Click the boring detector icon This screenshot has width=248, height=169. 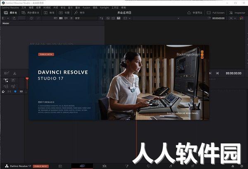point(7,73)
